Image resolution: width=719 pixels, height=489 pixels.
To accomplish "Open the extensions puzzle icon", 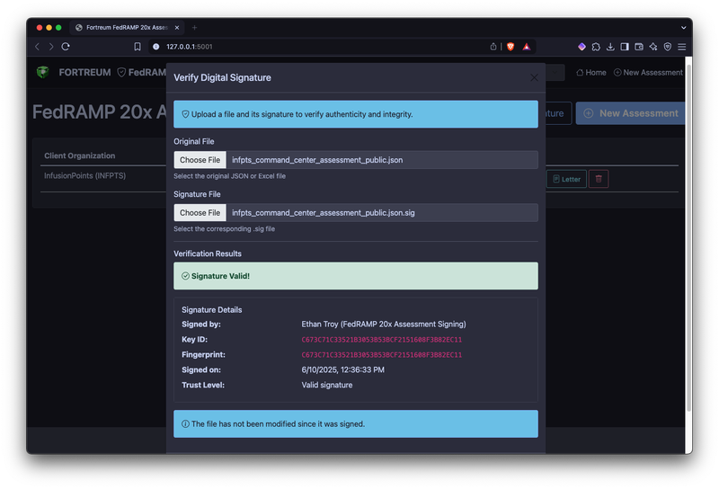I will (596, 47).
